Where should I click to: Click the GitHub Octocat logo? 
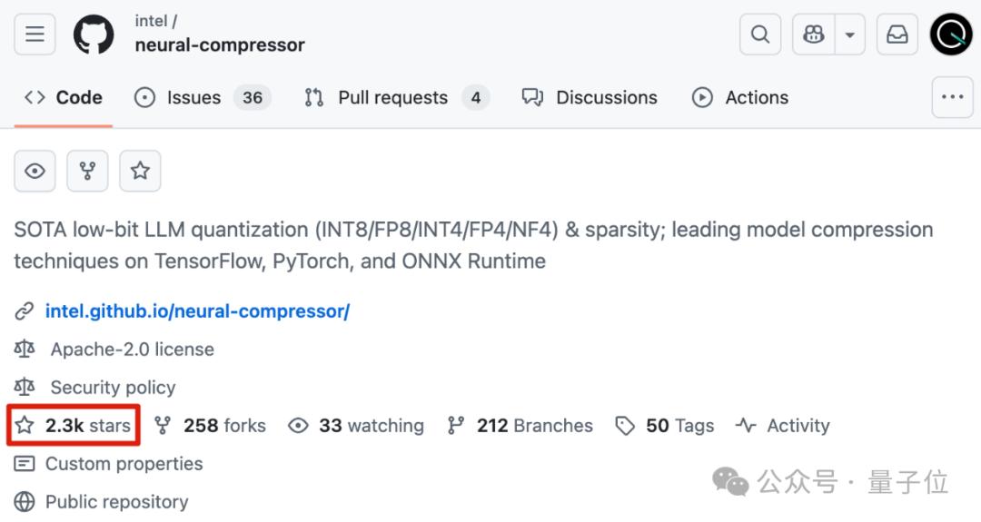point(94,34)
